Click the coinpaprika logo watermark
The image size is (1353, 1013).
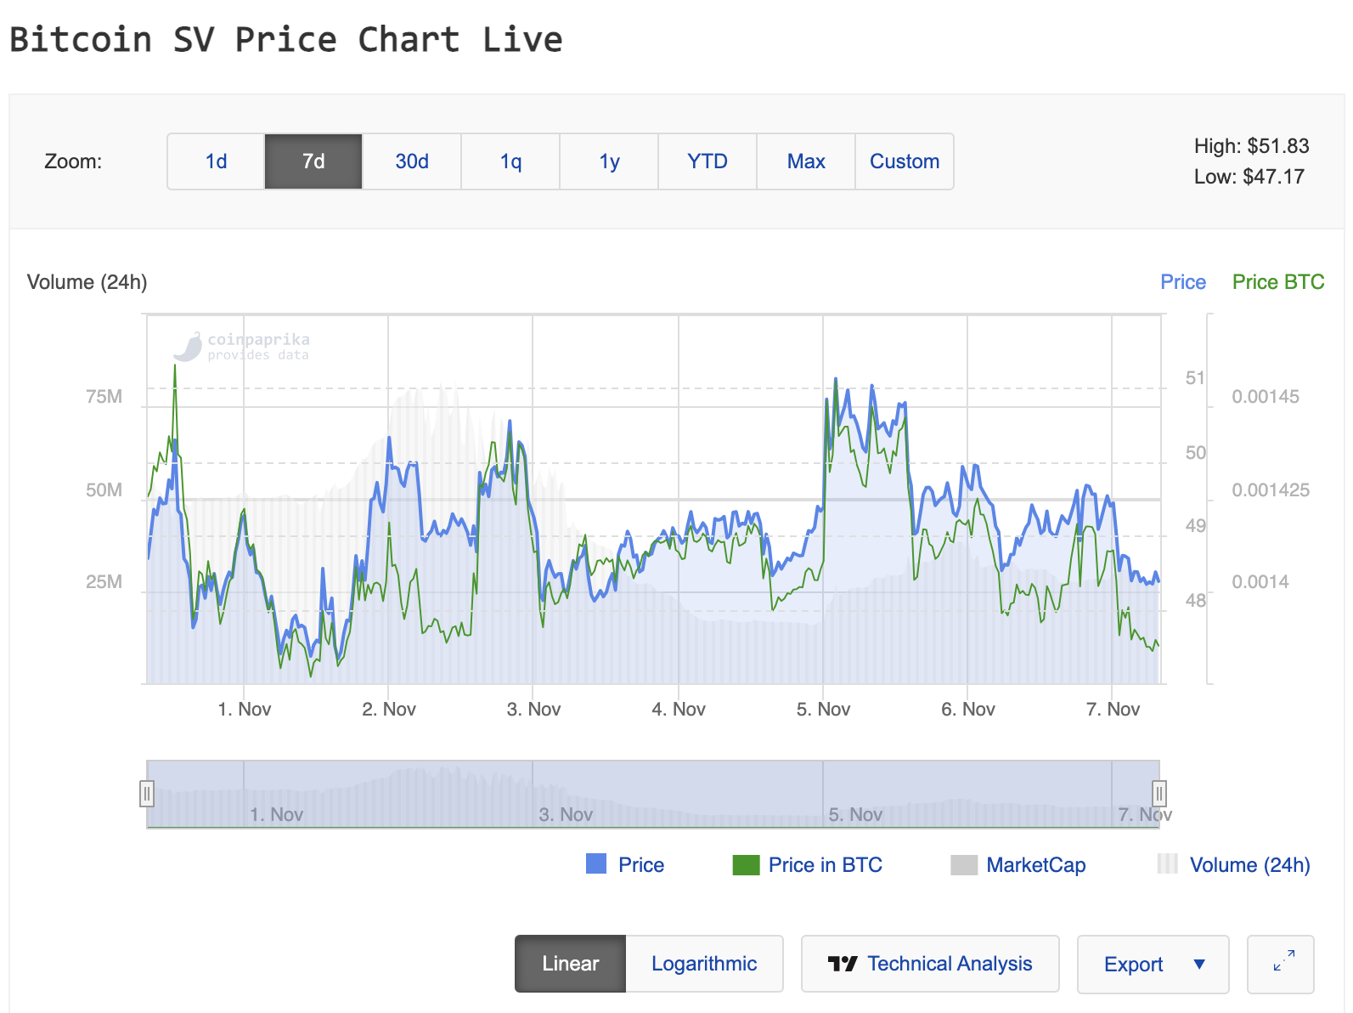point(189,347)
